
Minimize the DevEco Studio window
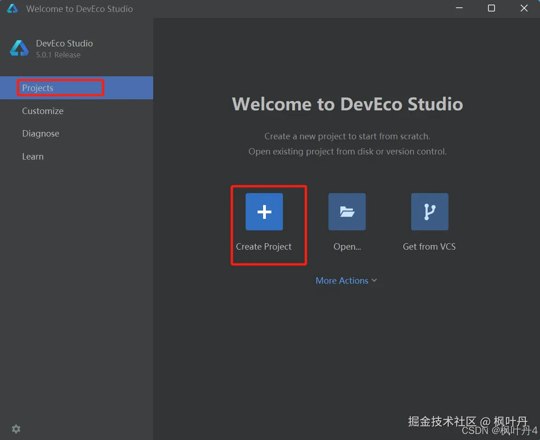459,8
